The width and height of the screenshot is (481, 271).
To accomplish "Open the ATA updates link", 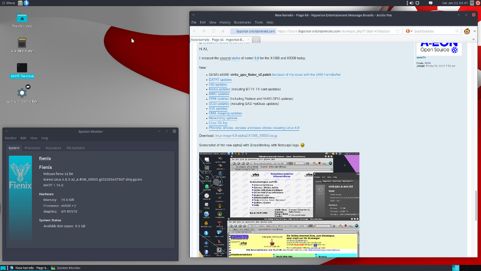I will pos(218,109).
